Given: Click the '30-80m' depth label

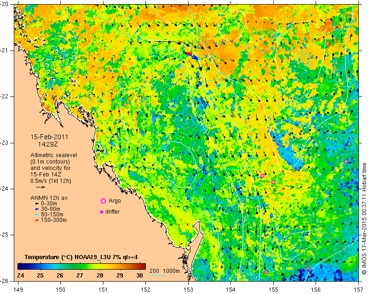Looking at the screenshot, I should click(x=51, y=209).
